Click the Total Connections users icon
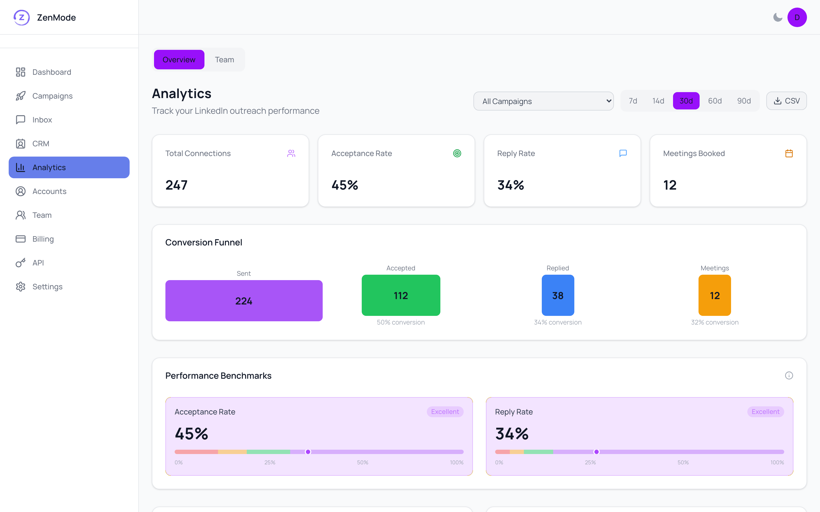 tap(291, 153)
